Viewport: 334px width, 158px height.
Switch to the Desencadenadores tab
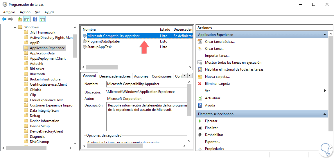115,76
